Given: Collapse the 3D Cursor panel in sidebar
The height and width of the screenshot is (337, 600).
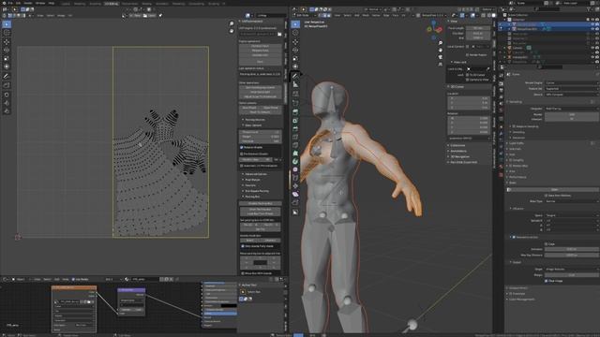Looking at the screenshot, I should pos(457,87).
